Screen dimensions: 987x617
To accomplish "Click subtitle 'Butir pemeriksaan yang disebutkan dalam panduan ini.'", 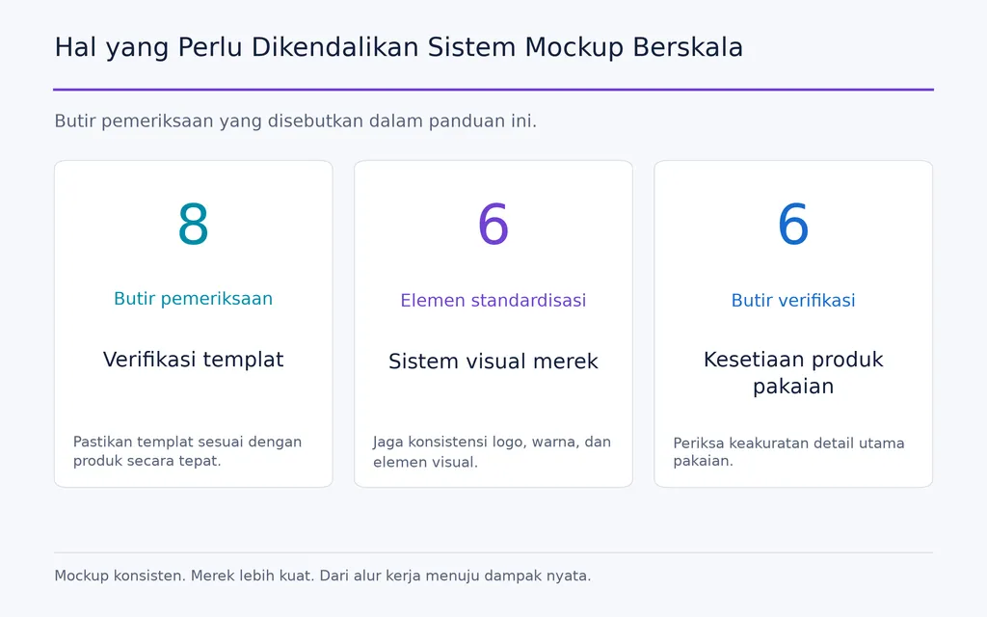I will click(x=295, y=121).
